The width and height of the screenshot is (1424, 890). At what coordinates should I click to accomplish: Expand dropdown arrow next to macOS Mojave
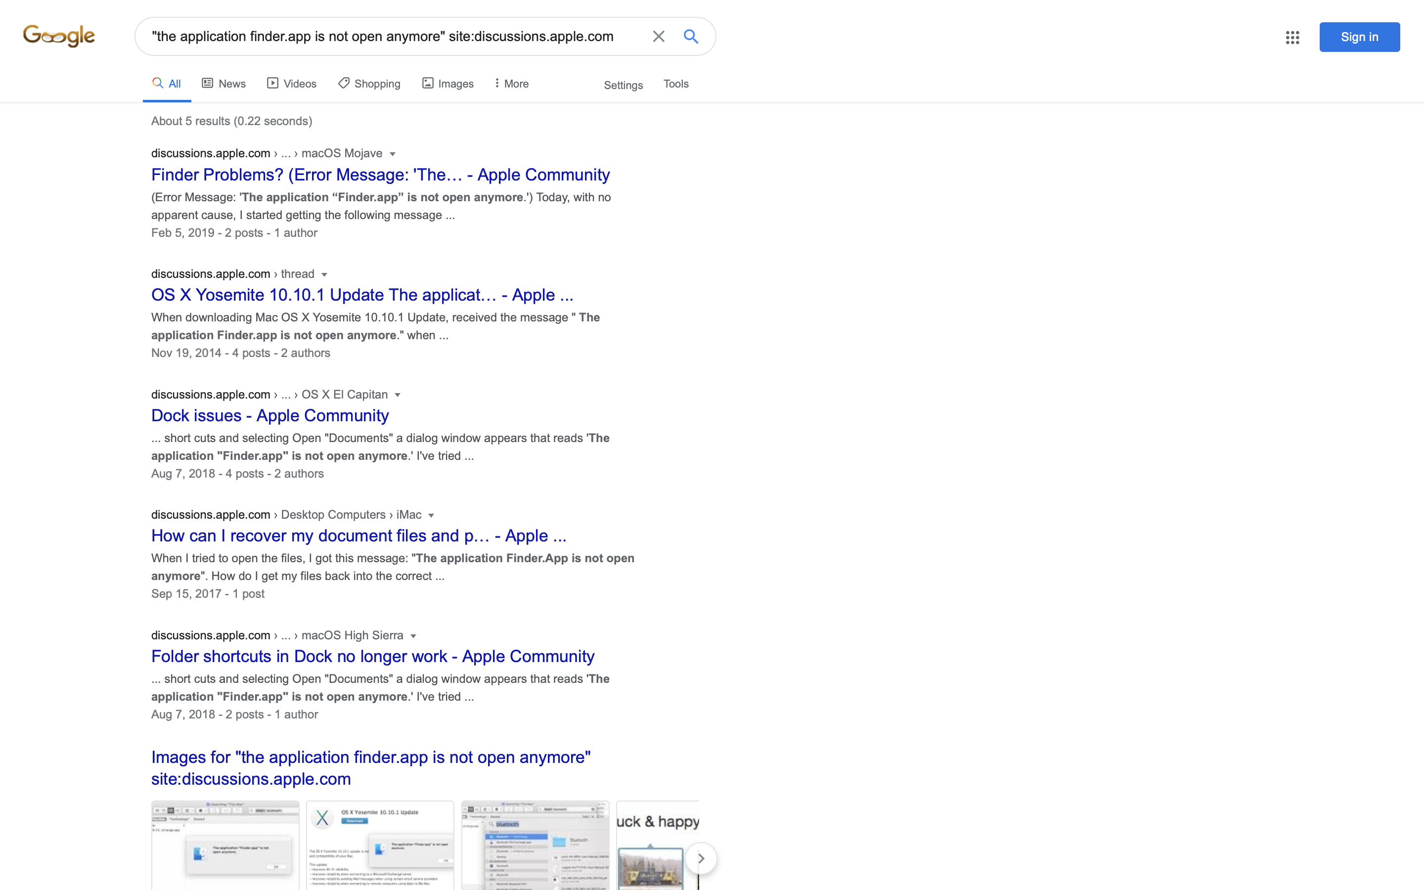pyautogui.click(x=393, y=154)
